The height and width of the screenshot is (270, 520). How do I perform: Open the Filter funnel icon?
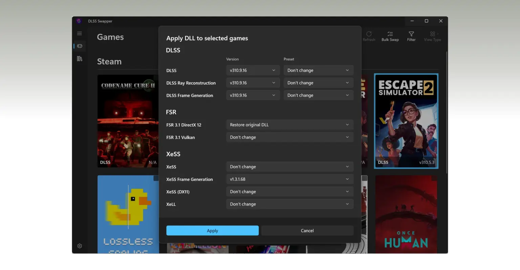coord(411,36)
